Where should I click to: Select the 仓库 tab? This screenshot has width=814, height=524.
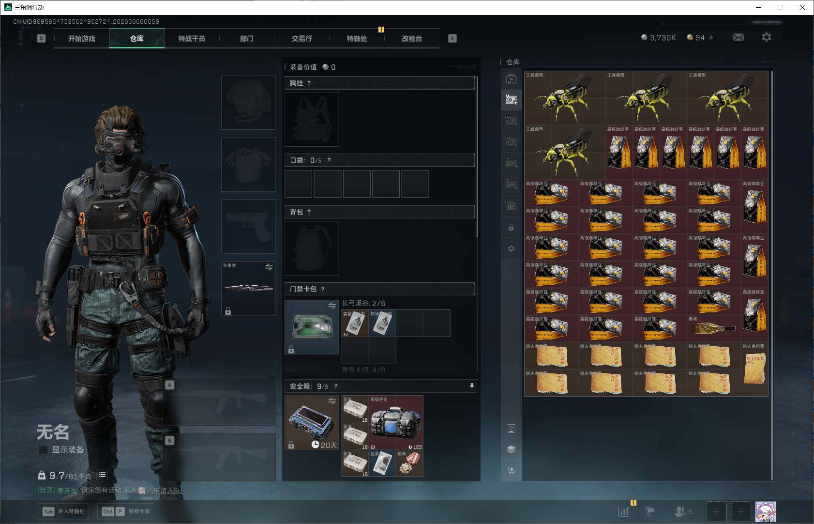[x=137, y=38]
